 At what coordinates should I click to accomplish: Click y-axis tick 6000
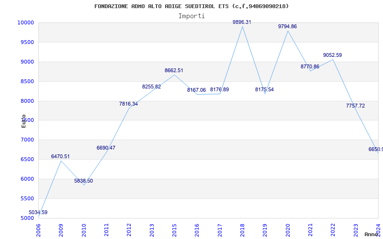pyautogui.click(x=27, y=179)
